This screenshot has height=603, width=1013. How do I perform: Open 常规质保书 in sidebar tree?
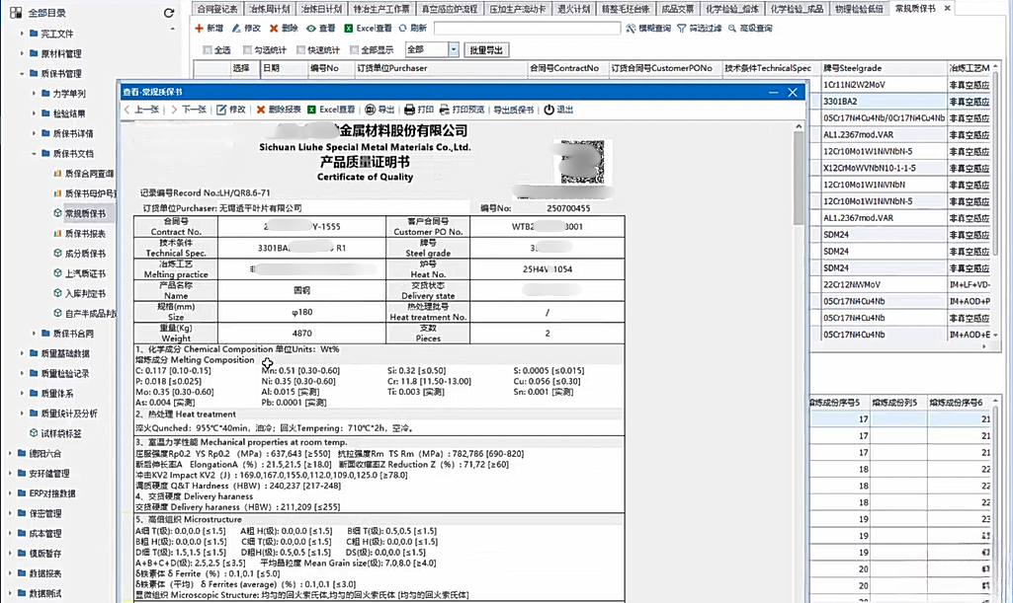(x=85, y=213)
